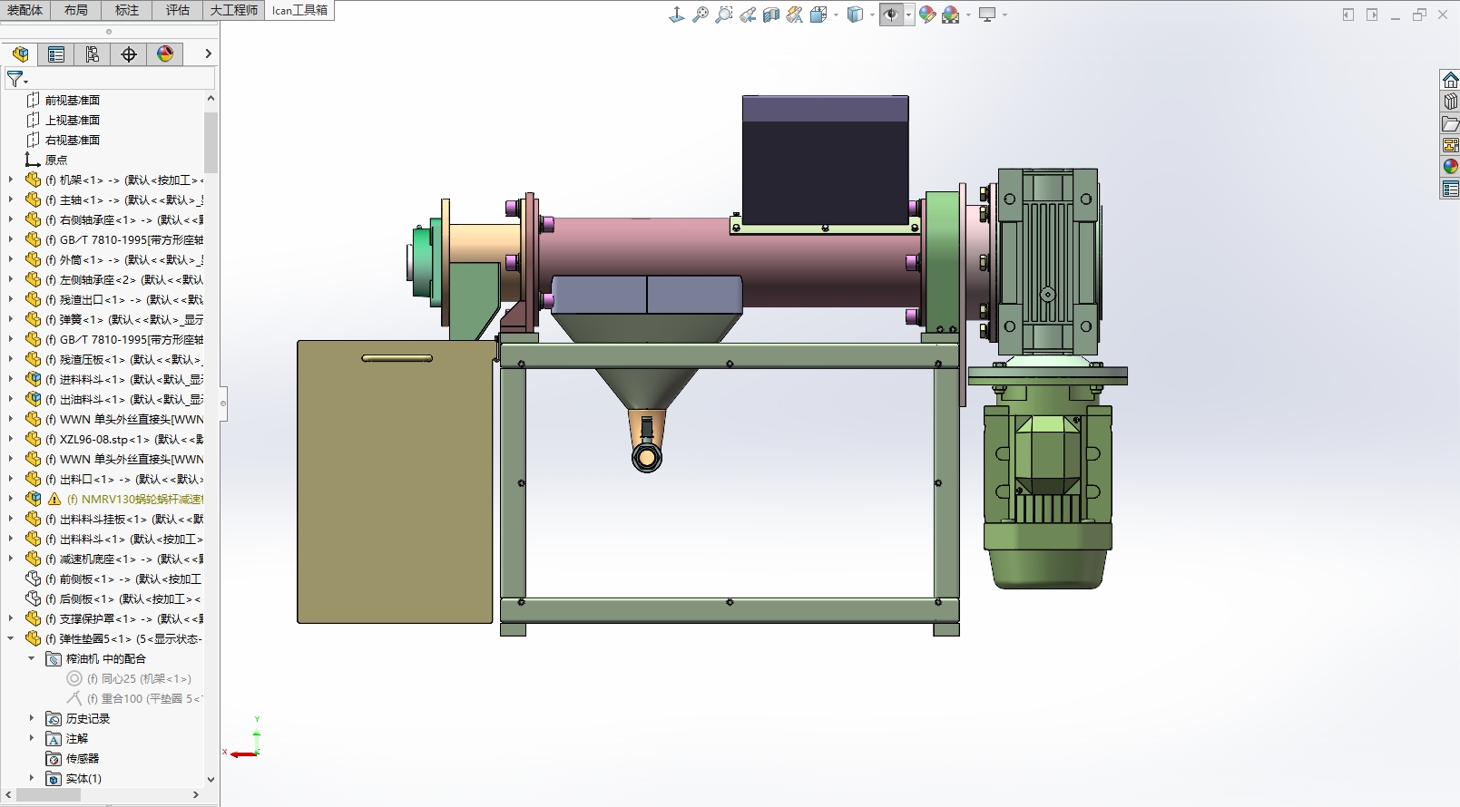1460x807 pixels.
Task: Click the dark feed hopper on model
Action: click(825, 159)
